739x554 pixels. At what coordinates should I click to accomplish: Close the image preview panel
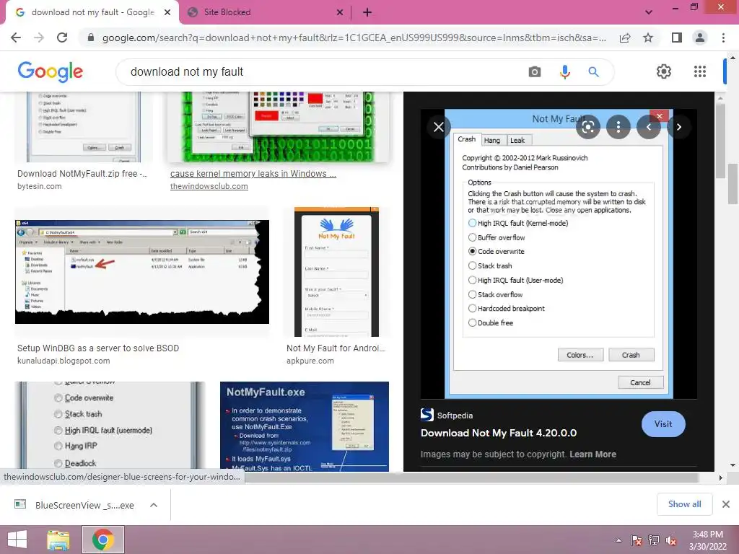tap(438, 127)
